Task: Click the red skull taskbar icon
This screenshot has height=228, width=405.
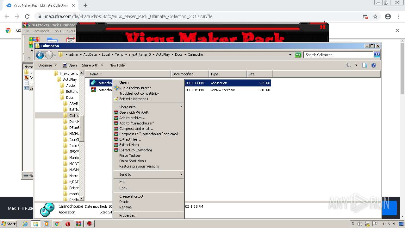Action: [90, 224]
